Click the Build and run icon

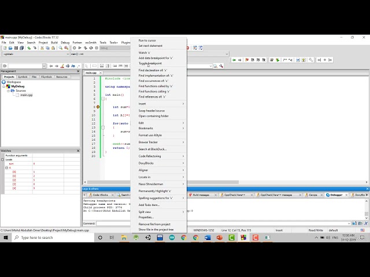[86, 48]
